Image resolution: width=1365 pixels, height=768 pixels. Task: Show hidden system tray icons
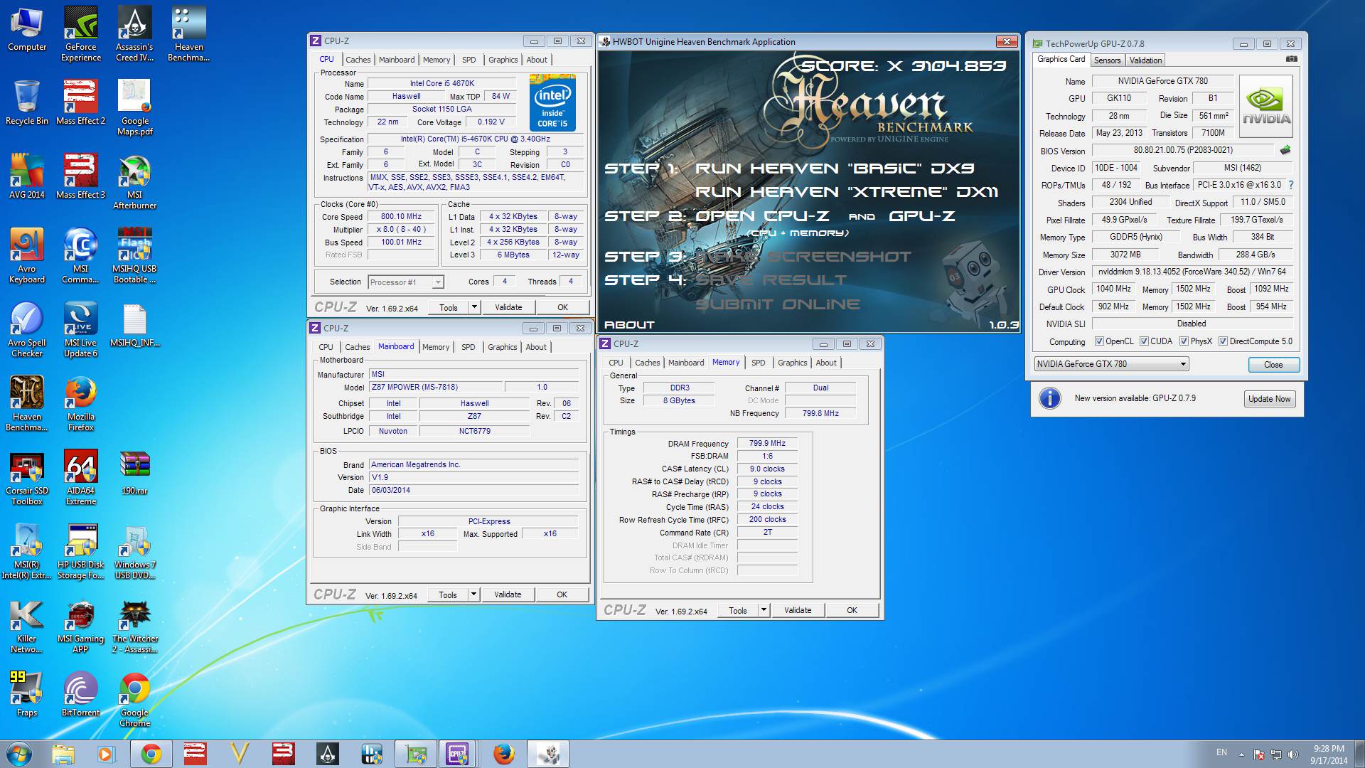coord(1241,754)
